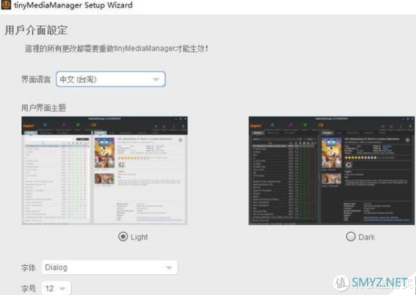Open the 界面语言 language dropdown

[111, 79]
